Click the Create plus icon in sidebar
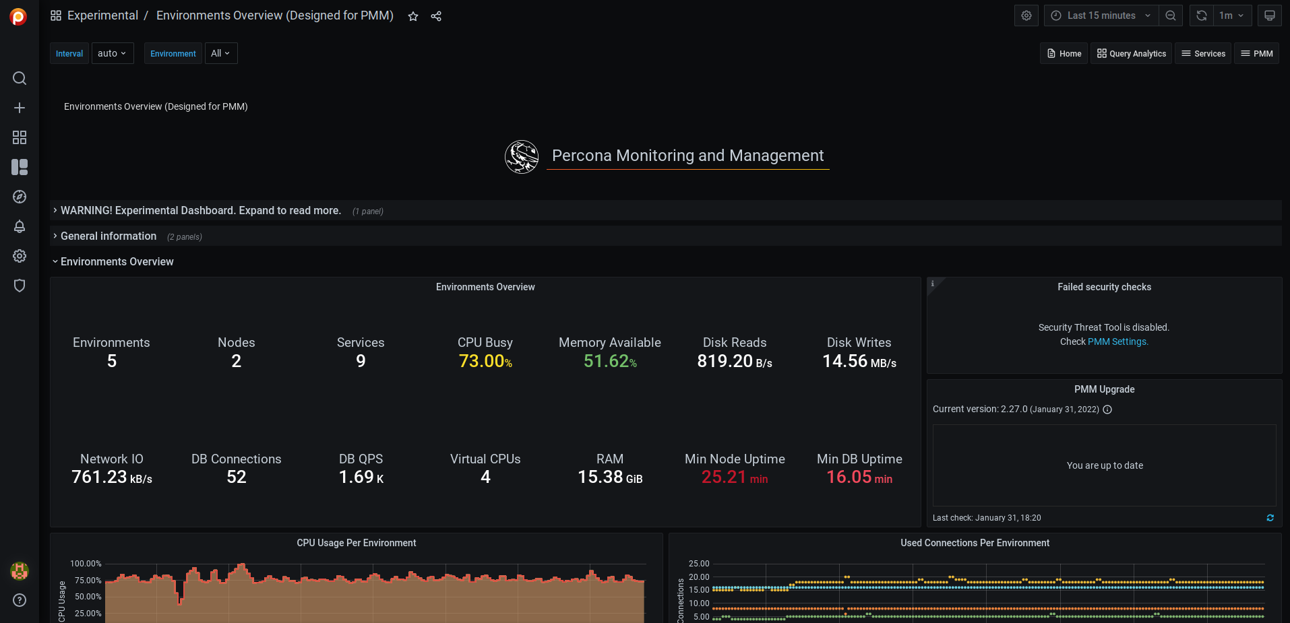Image resolution: width=1290 pixels, height=623 pixels. pos(20,108)
